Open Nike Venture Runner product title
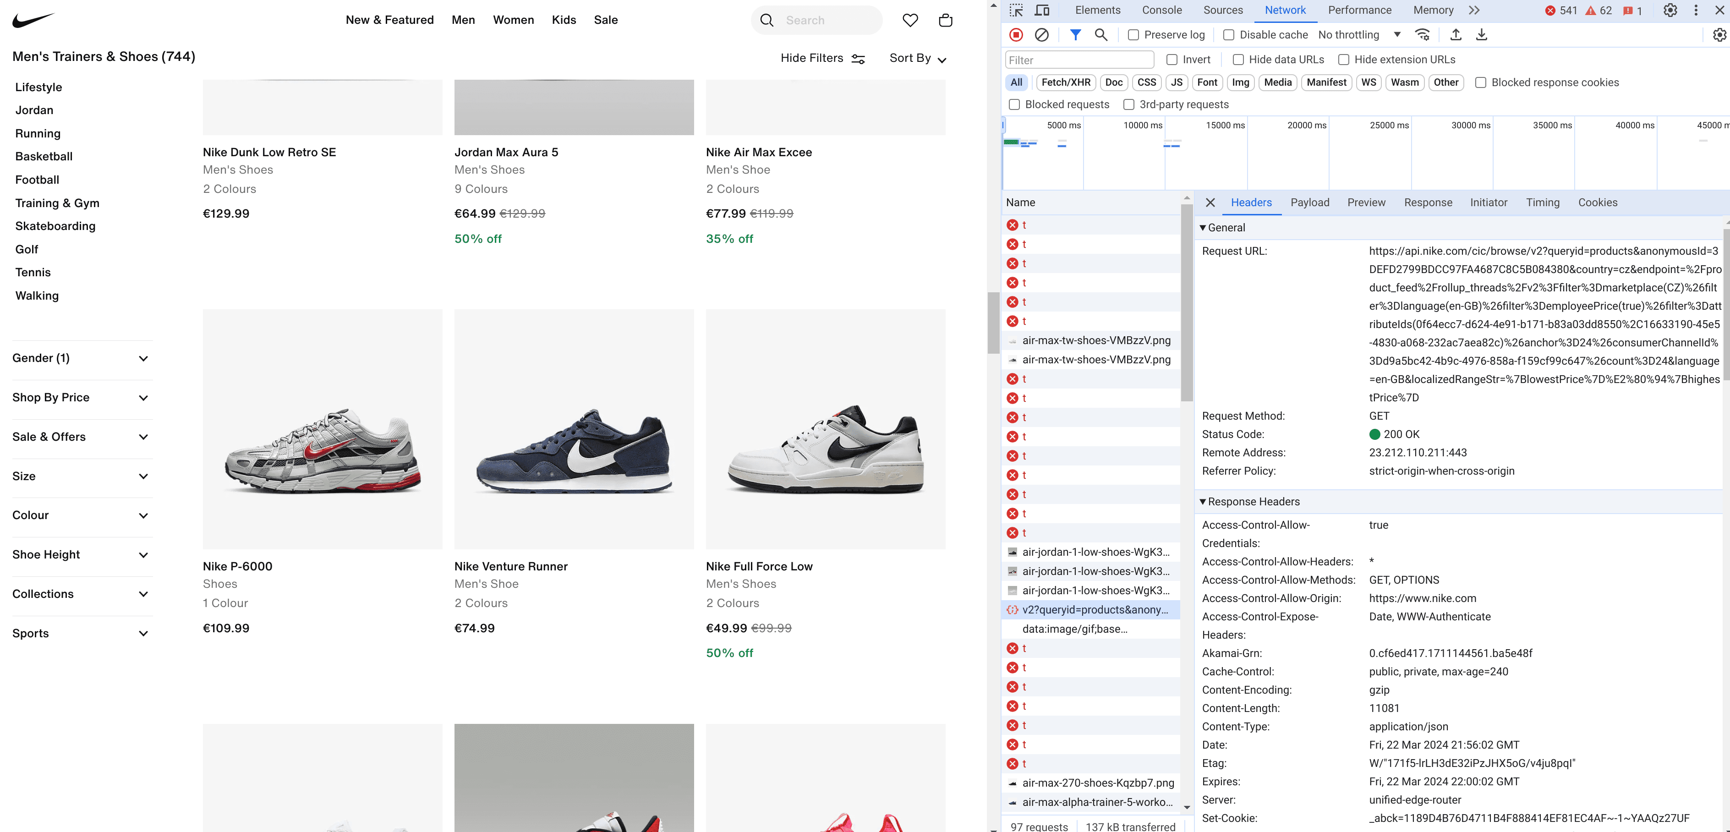Screen dimensions: 1730x832 click(510, 567)
